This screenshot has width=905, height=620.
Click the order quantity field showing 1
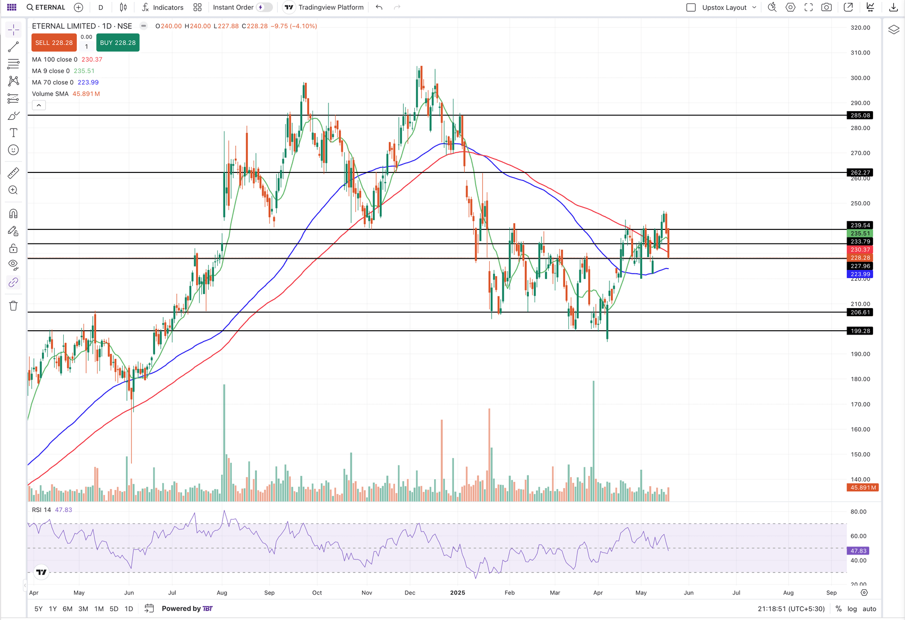point(86,47)
